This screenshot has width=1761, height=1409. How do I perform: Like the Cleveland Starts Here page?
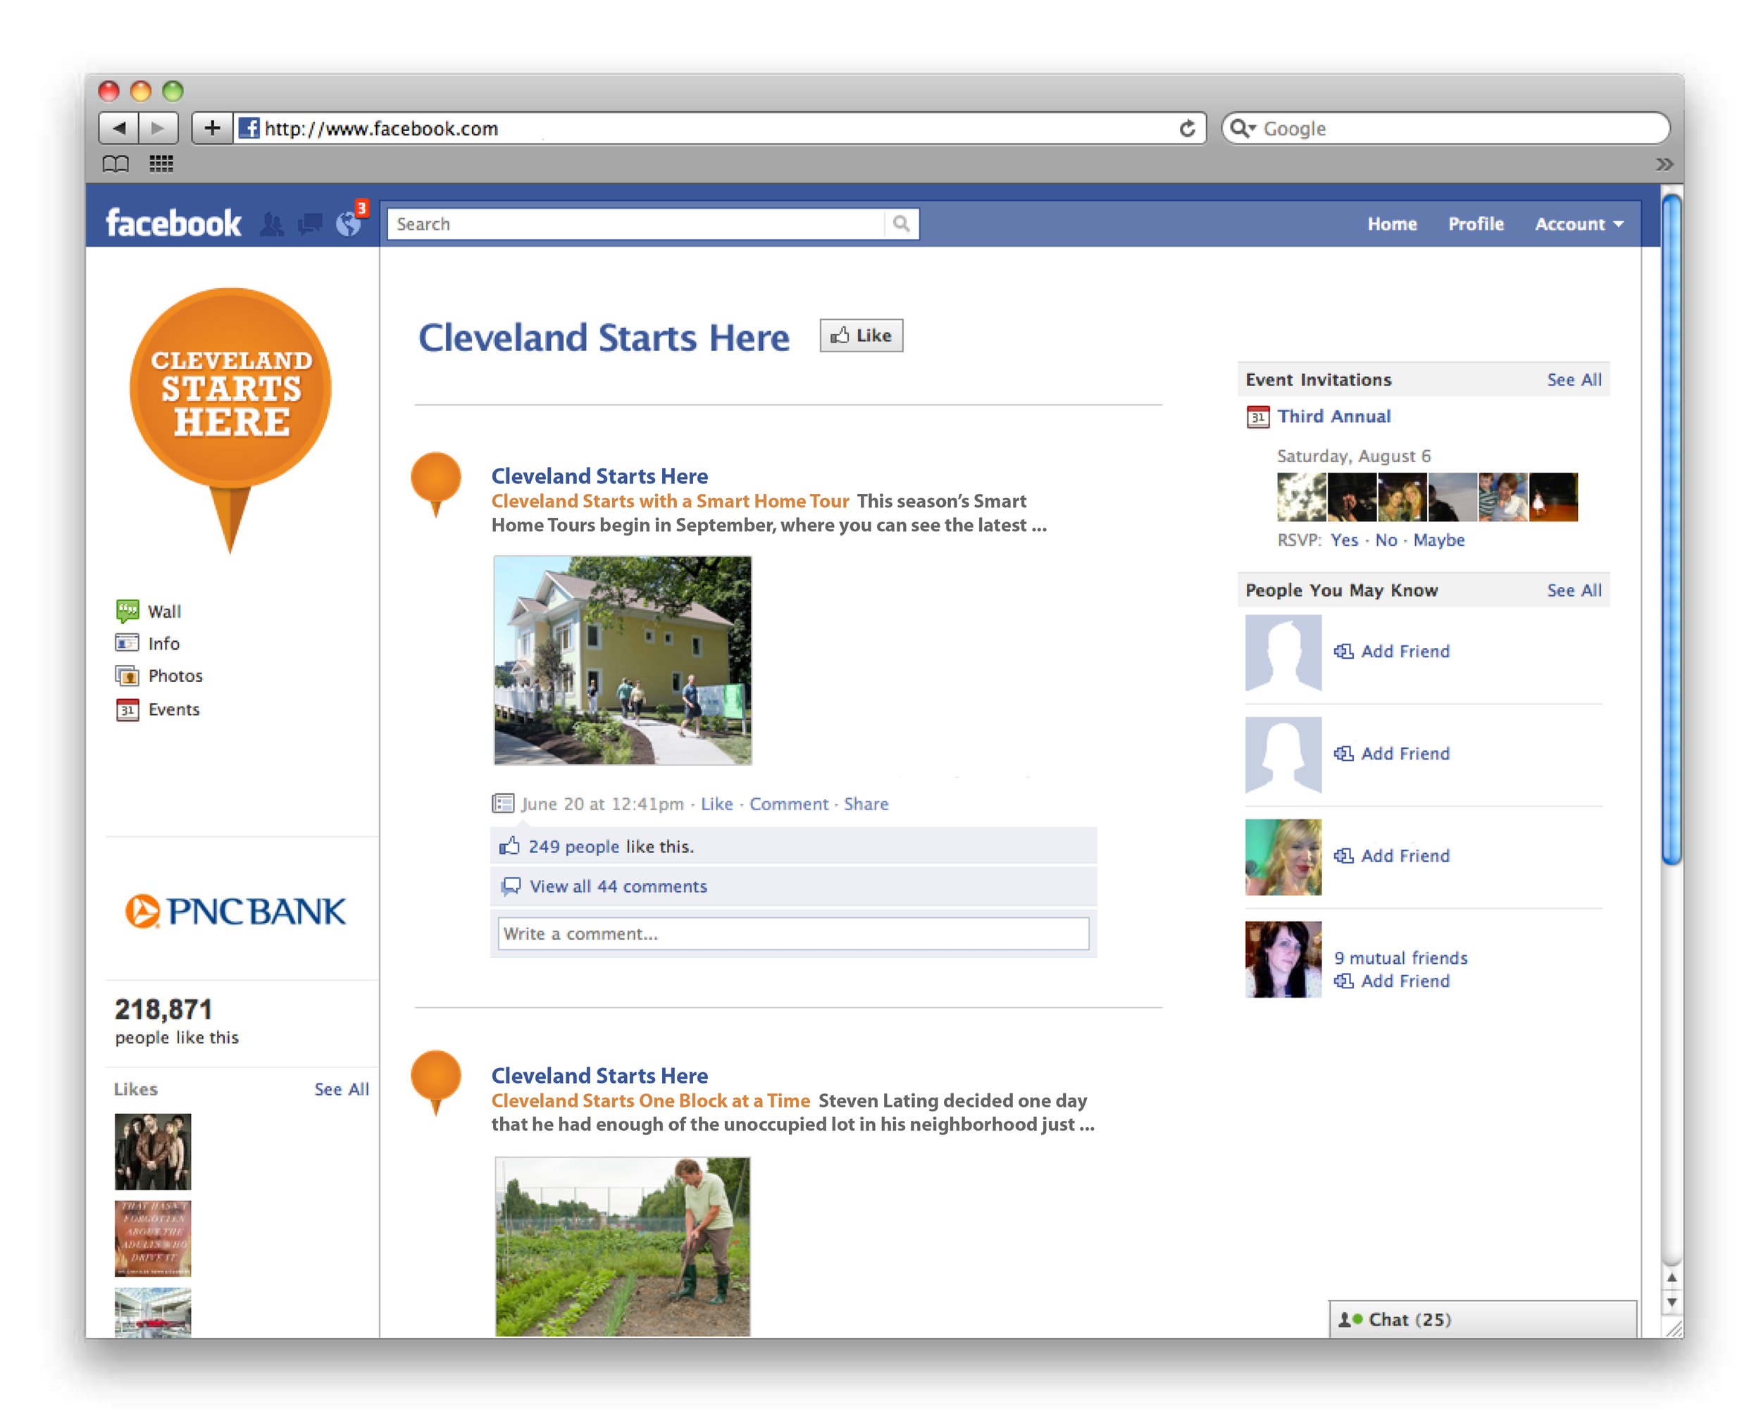pos(861,336)
